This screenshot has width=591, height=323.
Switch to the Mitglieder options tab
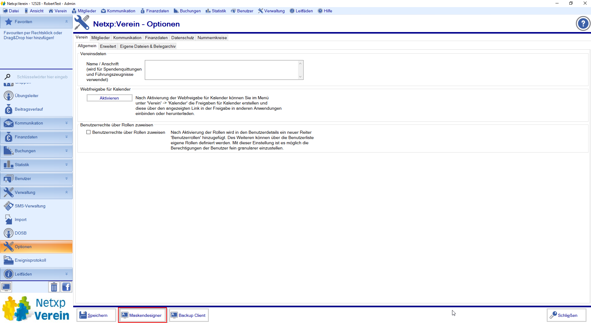(100, 38)
